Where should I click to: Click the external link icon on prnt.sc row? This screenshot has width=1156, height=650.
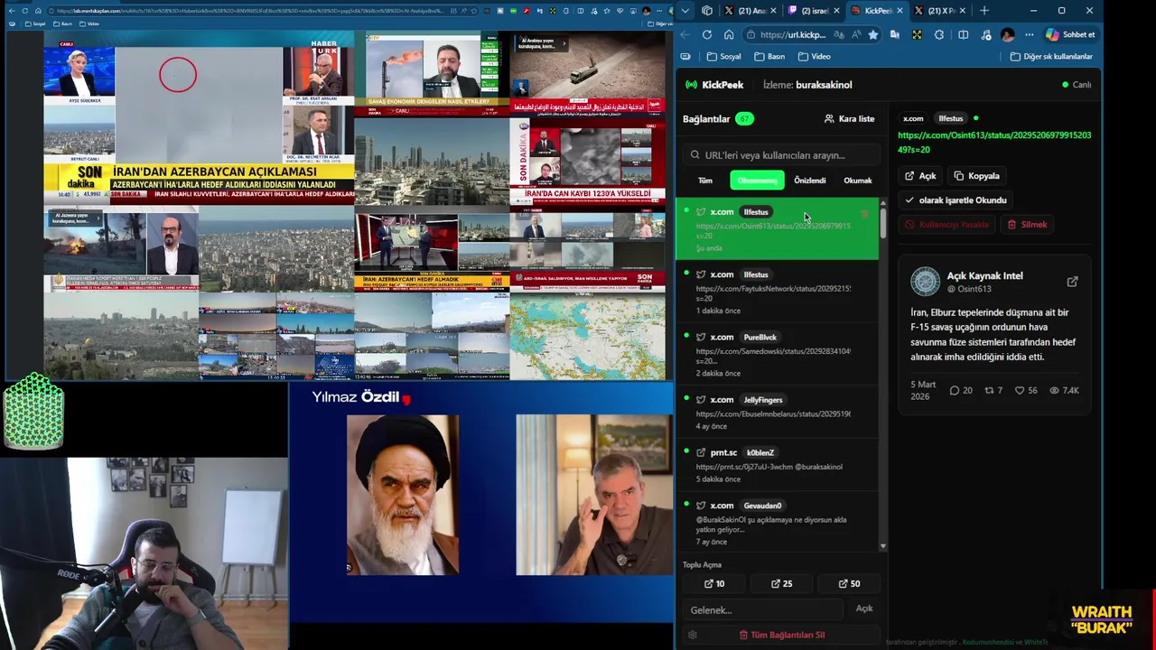pos(701,453)
